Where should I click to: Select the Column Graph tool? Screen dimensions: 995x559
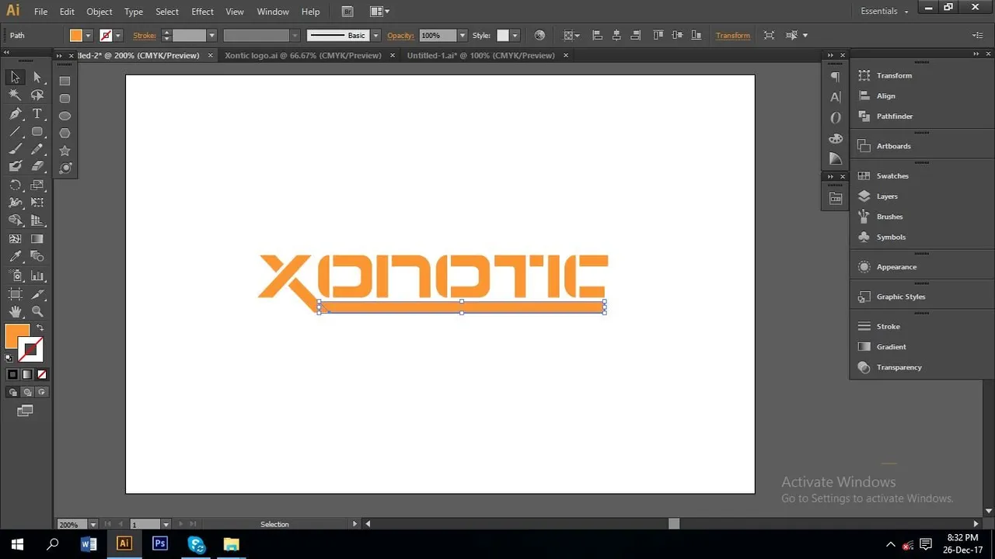pos(37,276)
